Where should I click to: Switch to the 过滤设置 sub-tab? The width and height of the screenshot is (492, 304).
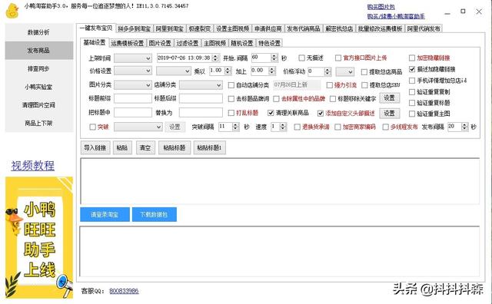click(188, 43)
